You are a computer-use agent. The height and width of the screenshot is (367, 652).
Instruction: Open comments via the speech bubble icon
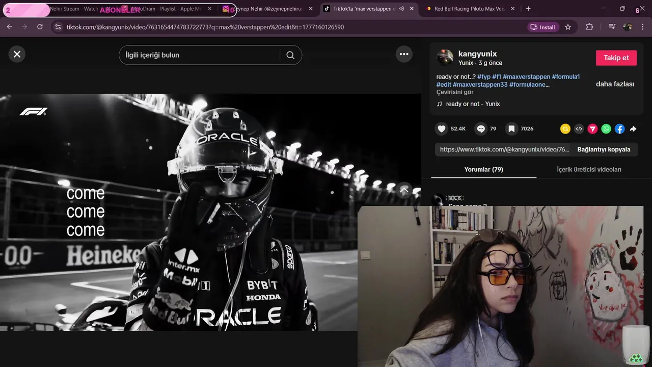480,129
